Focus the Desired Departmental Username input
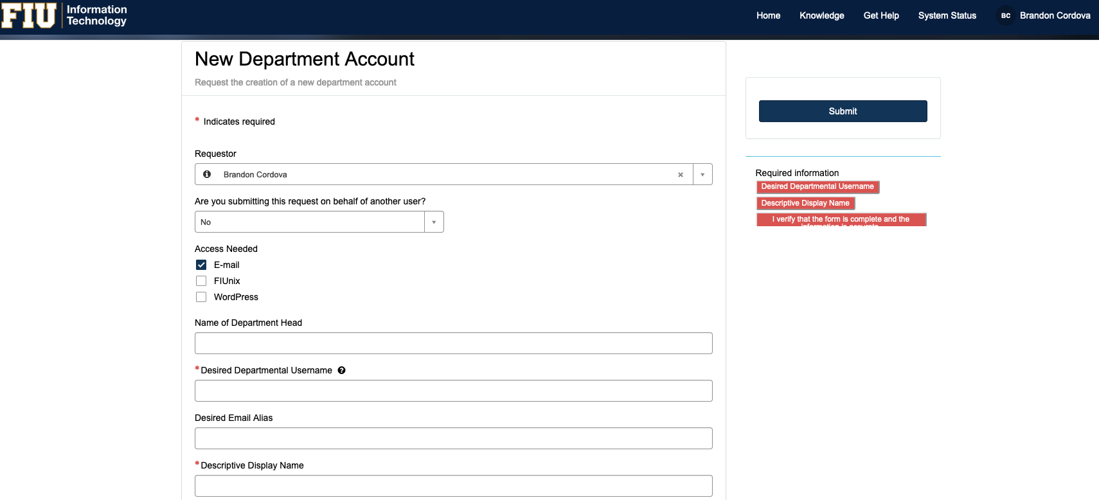 coord(453,391)
